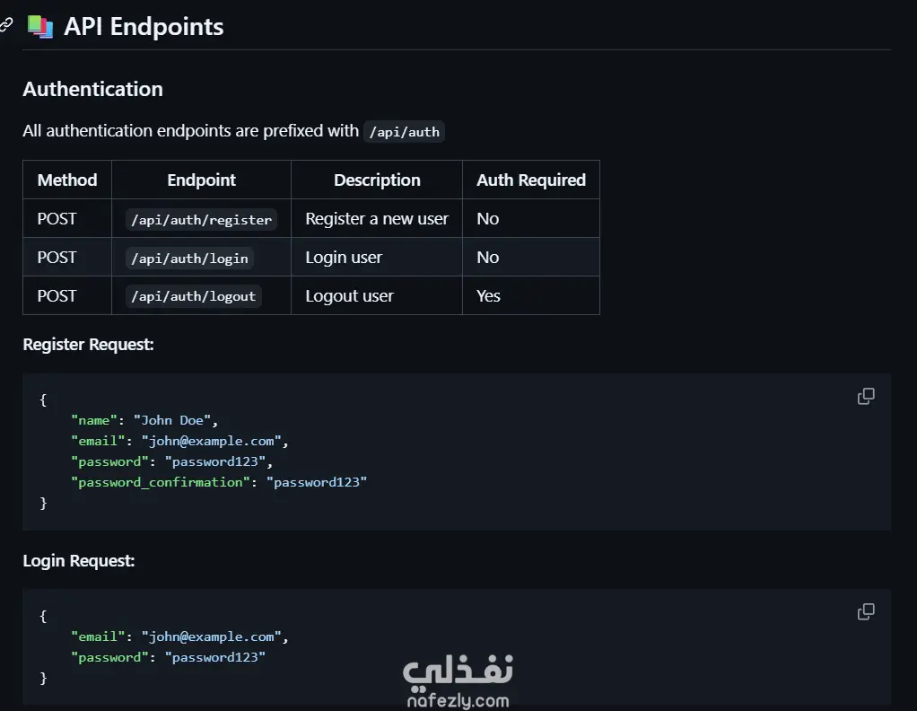Click the anchor link icon beside API Endpoints
Screen dimensions: 917x711
6,26
